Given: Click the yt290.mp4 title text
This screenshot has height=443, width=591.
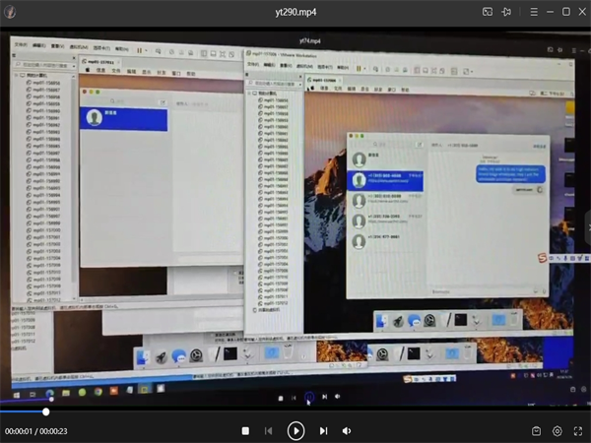Looking at the screenshot, I should (x=295, y=12).
